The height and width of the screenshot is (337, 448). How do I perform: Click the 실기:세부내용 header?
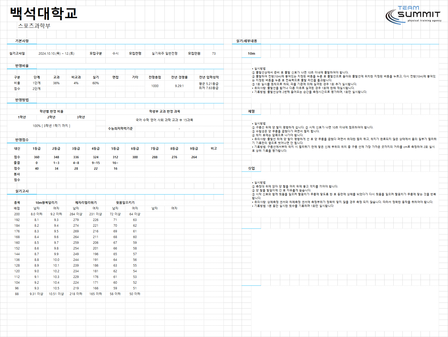[x=247, y=41]
